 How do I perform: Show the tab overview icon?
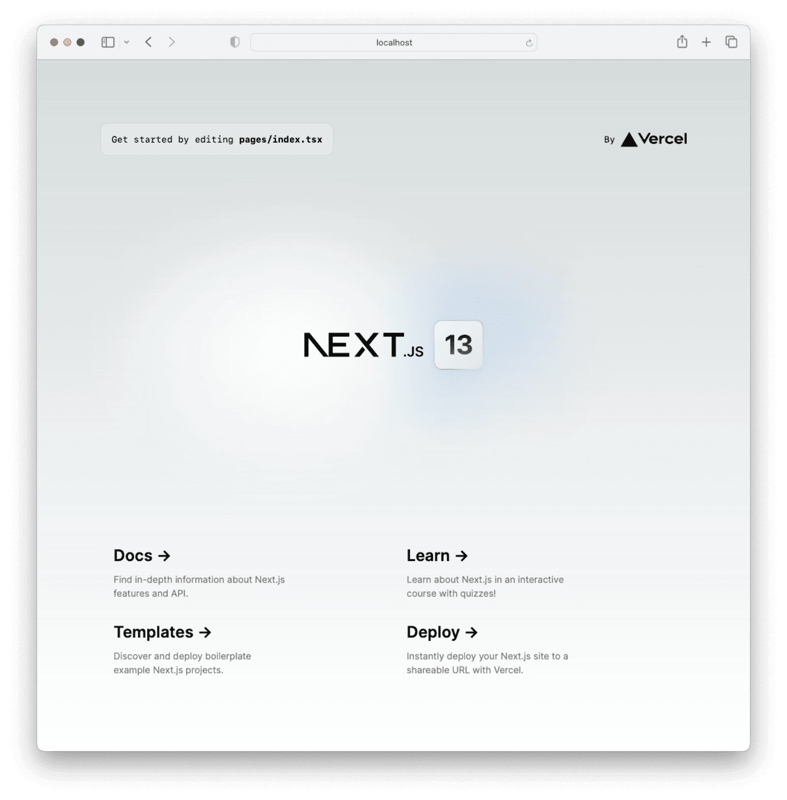click(731, 42)
